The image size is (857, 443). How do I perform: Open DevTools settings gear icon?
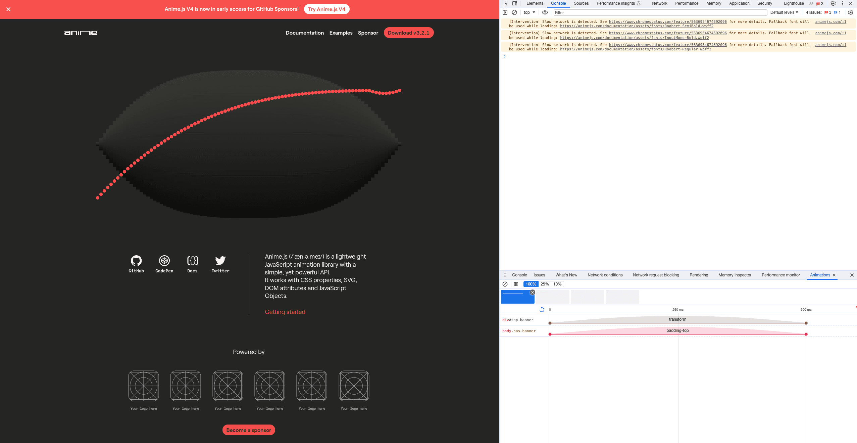(833, 3)
